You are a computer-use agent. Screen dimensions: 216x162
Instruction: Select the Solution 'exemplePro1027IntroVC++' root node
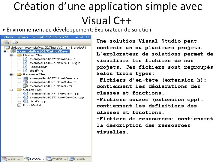pyautogui.click(x=49, y=47)
